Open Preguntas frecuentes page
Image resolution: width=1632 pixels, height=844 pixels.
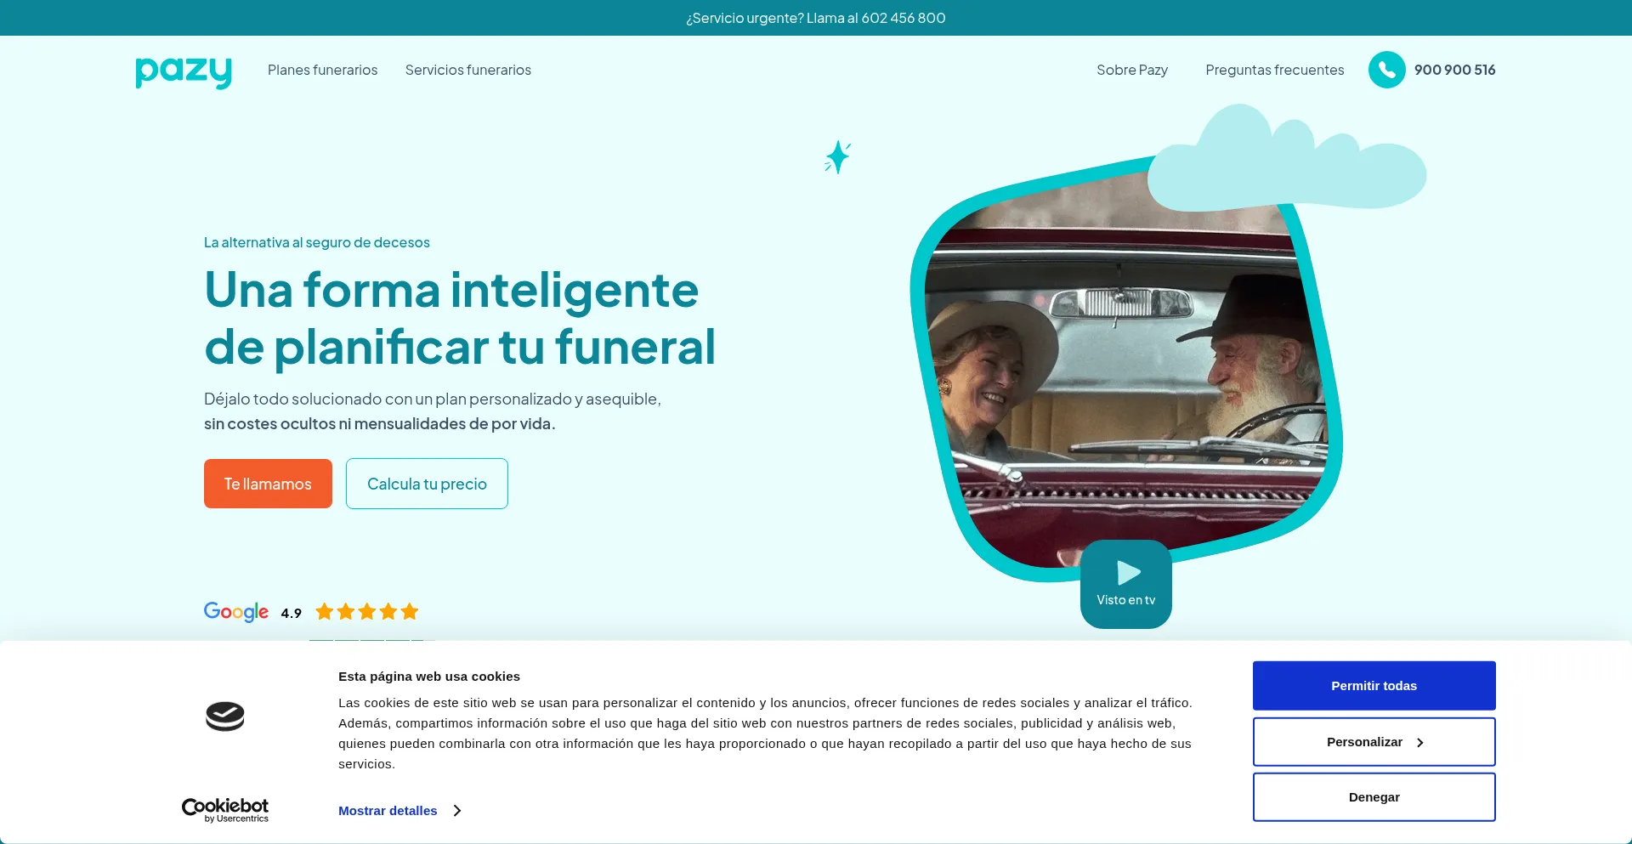pyautogui.click(x=1274, y=70)
